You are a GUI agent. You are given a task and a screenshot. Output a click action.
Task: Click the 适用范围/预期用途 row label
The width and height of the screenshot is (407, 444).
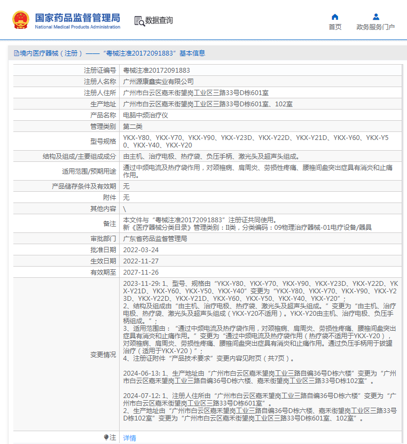pos(89,172)
